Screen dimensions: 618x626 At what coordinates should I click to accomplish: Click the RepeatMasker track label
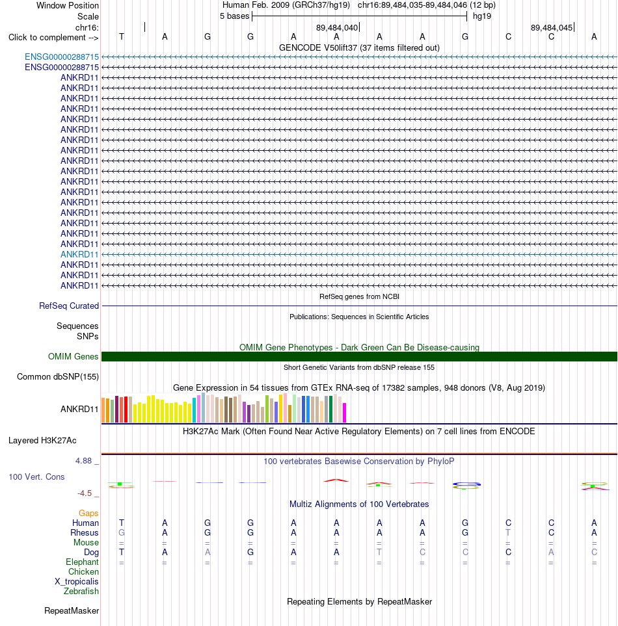tap(72, 611)
